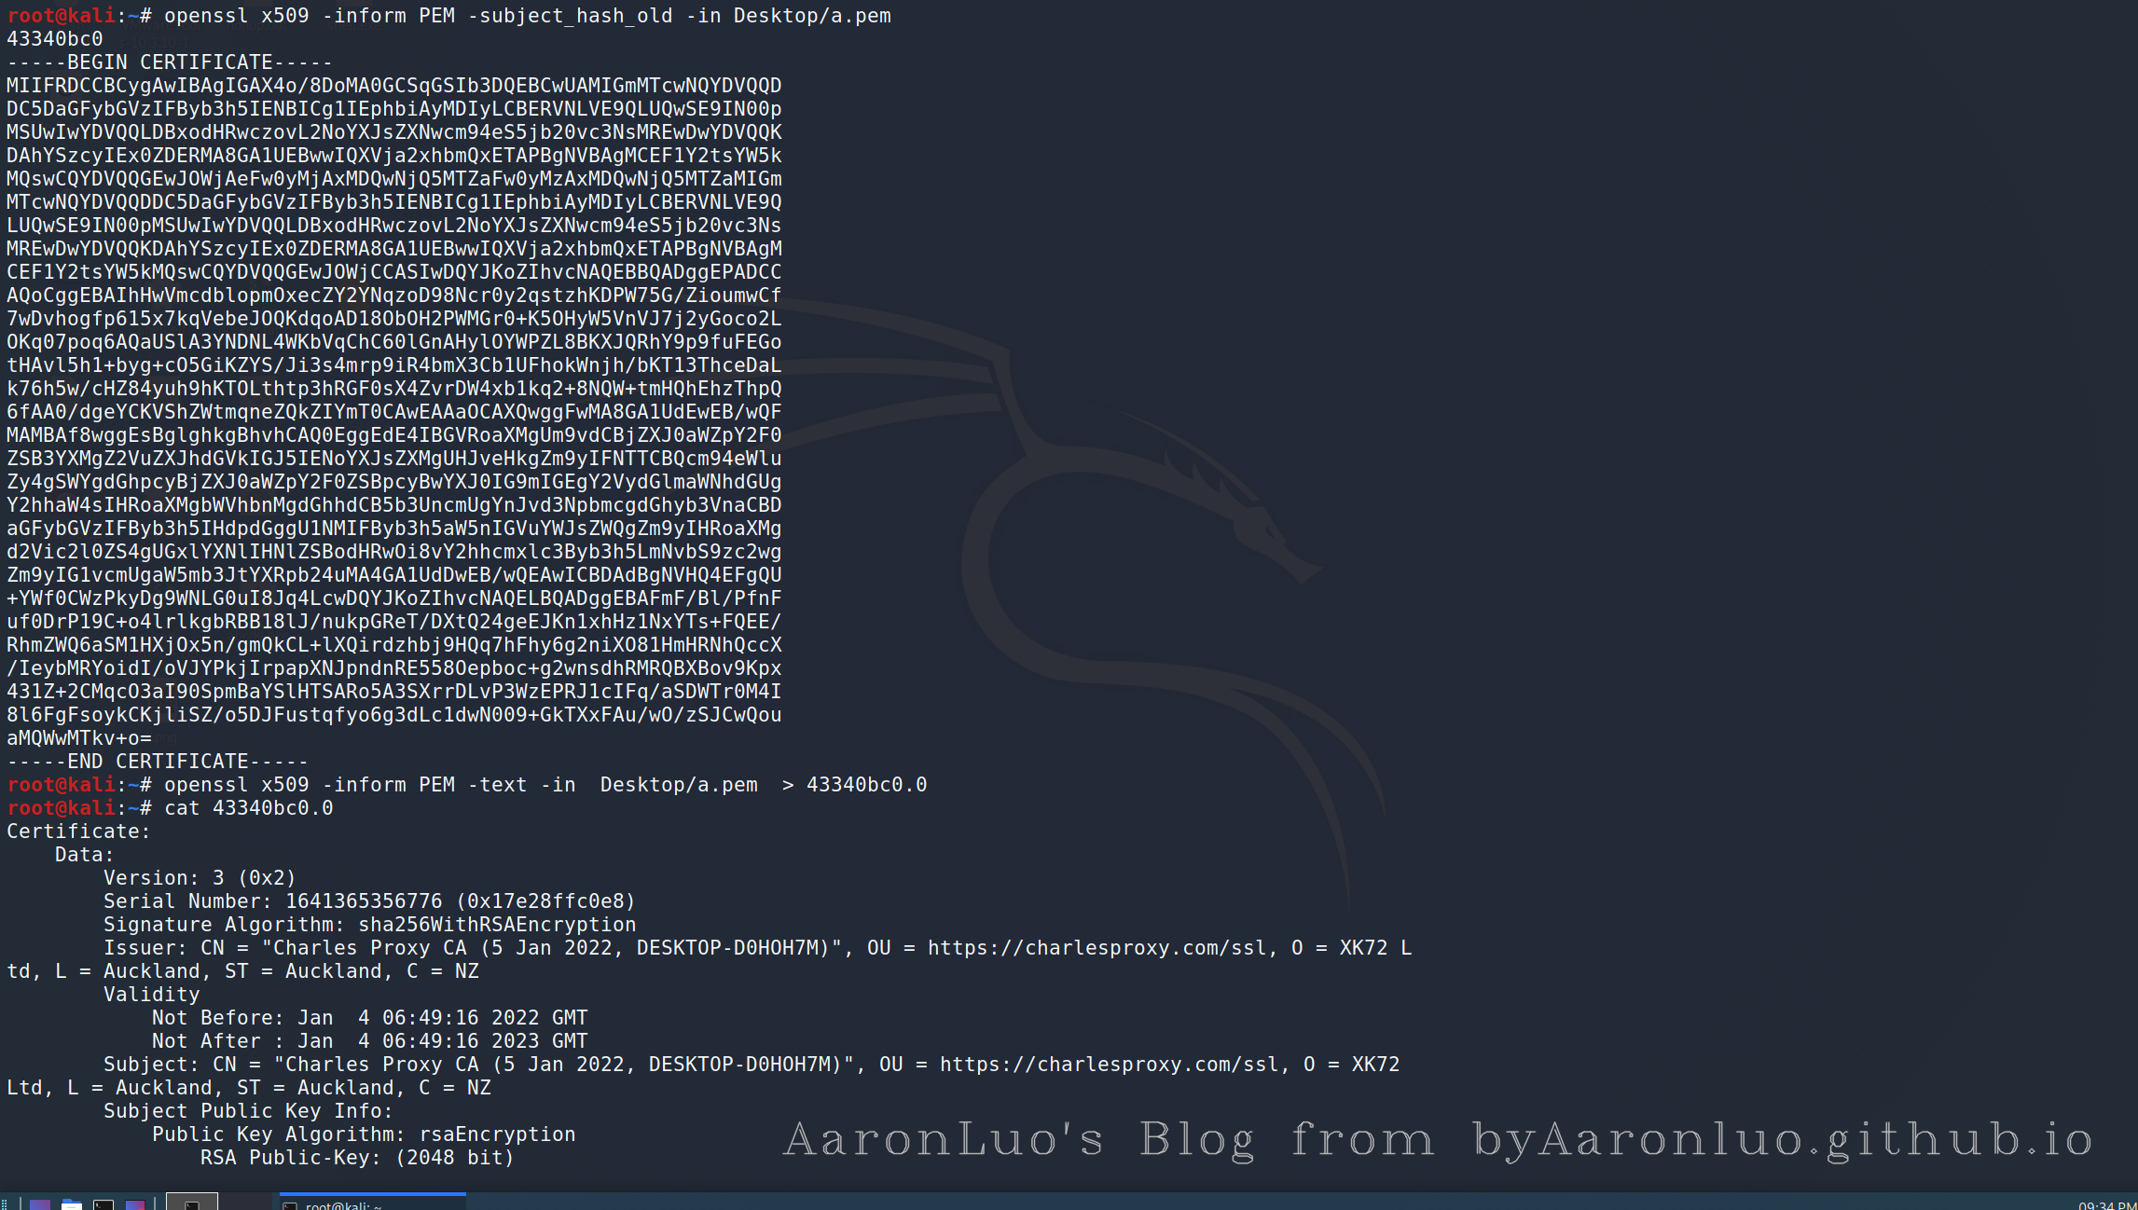Open the applications menu handle in taskbar
This screenshot has height=1210, width=2138.
point(5,1204)
